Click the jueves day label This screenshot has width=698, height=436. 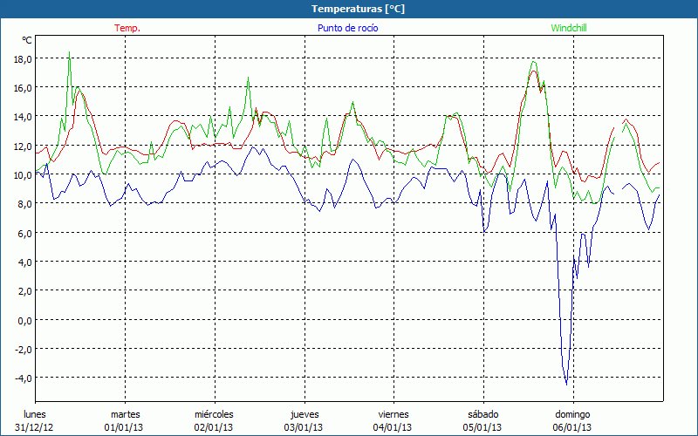tap(304, 414)
